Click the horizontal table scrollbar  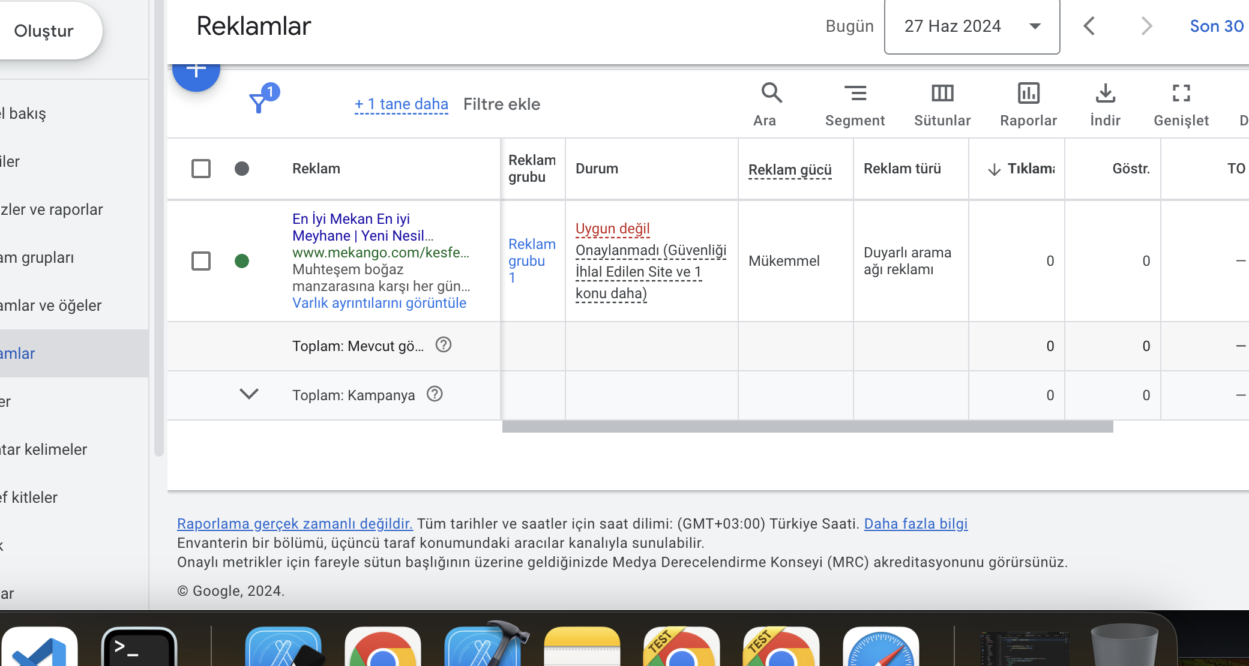pyautogui.click(x=807, y=427)
